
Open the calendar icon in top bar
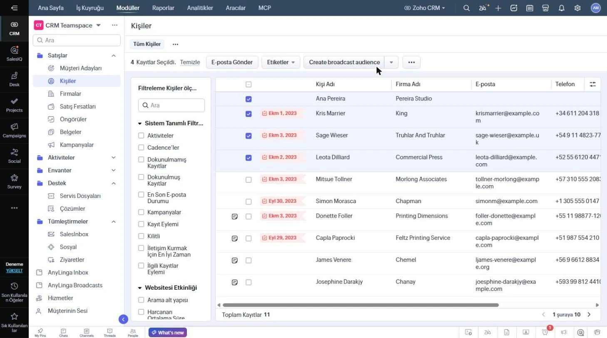point(530,8)
